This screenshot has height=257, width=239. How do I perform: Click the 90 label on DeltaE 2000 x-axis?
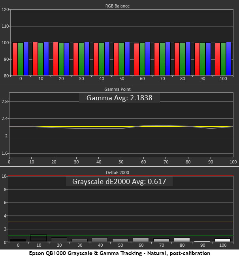203,245
